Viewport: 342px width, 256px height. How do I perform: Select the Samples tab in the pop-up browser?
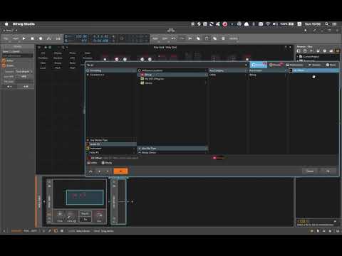tap(315, 65)
